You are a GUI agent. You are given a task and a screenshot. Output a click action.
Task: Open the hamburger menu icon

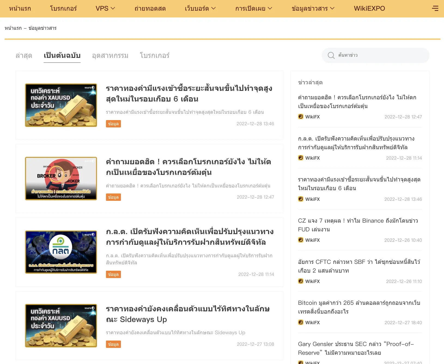point(435,8)
